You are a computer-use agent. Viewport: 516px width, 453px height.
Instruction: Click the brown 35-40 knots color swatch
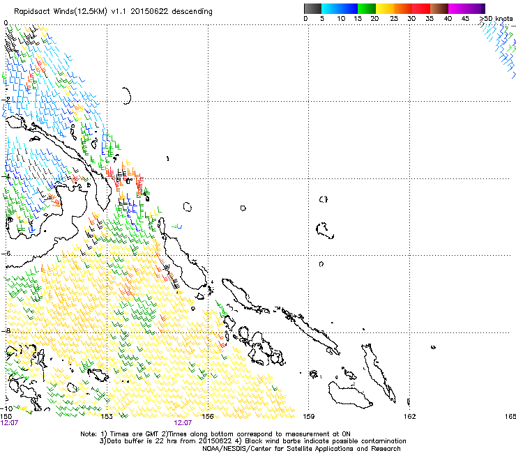(x=439, y=8)
